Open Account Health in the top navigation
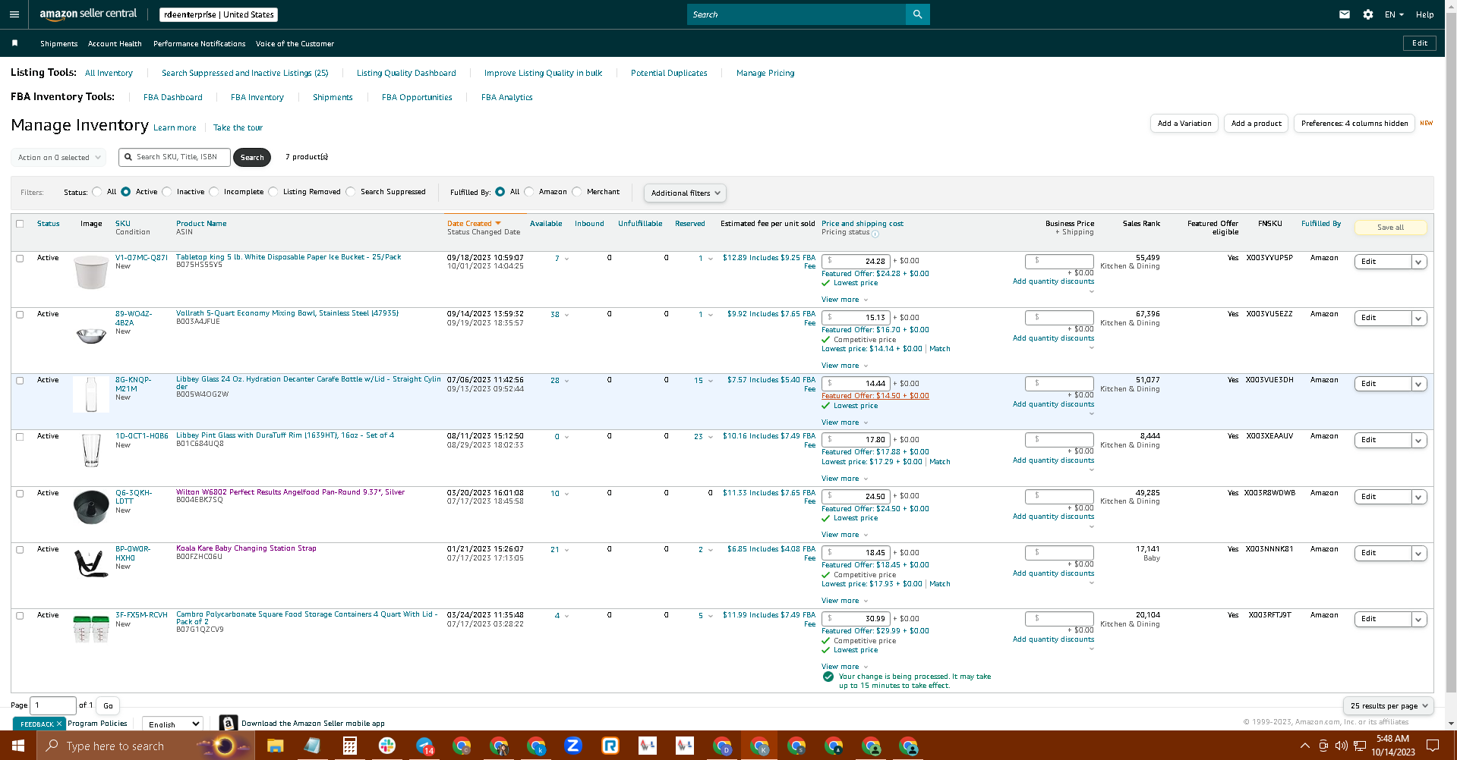 tap(115, 44)
